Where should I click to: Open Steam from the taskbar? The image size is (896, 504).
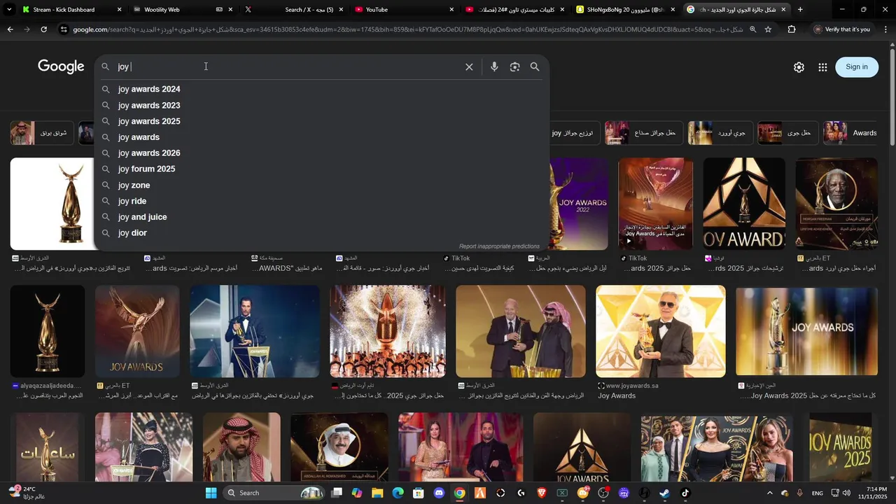click(x=664, y=493)
